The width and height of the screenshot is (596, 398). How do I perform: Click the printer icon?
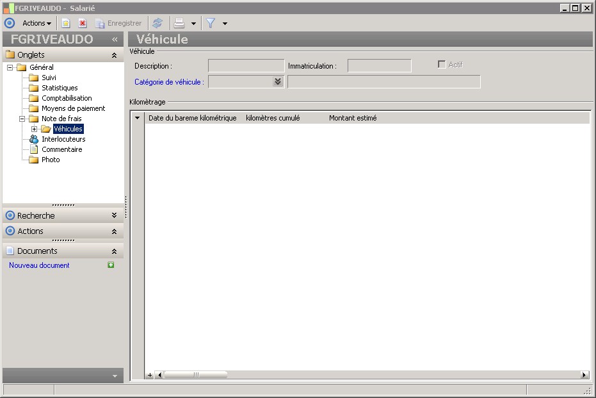click(179, 23)
